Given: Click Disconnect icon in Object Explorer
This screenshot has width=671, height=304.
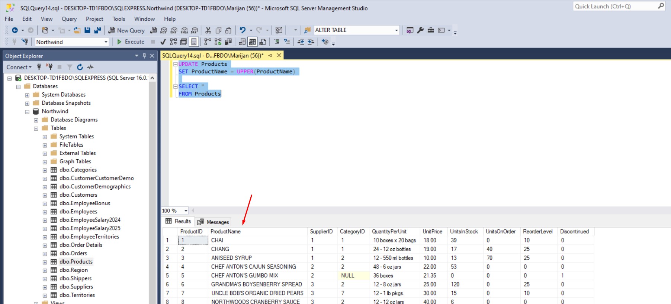Looking at the screenshot, I should (49, 67).
